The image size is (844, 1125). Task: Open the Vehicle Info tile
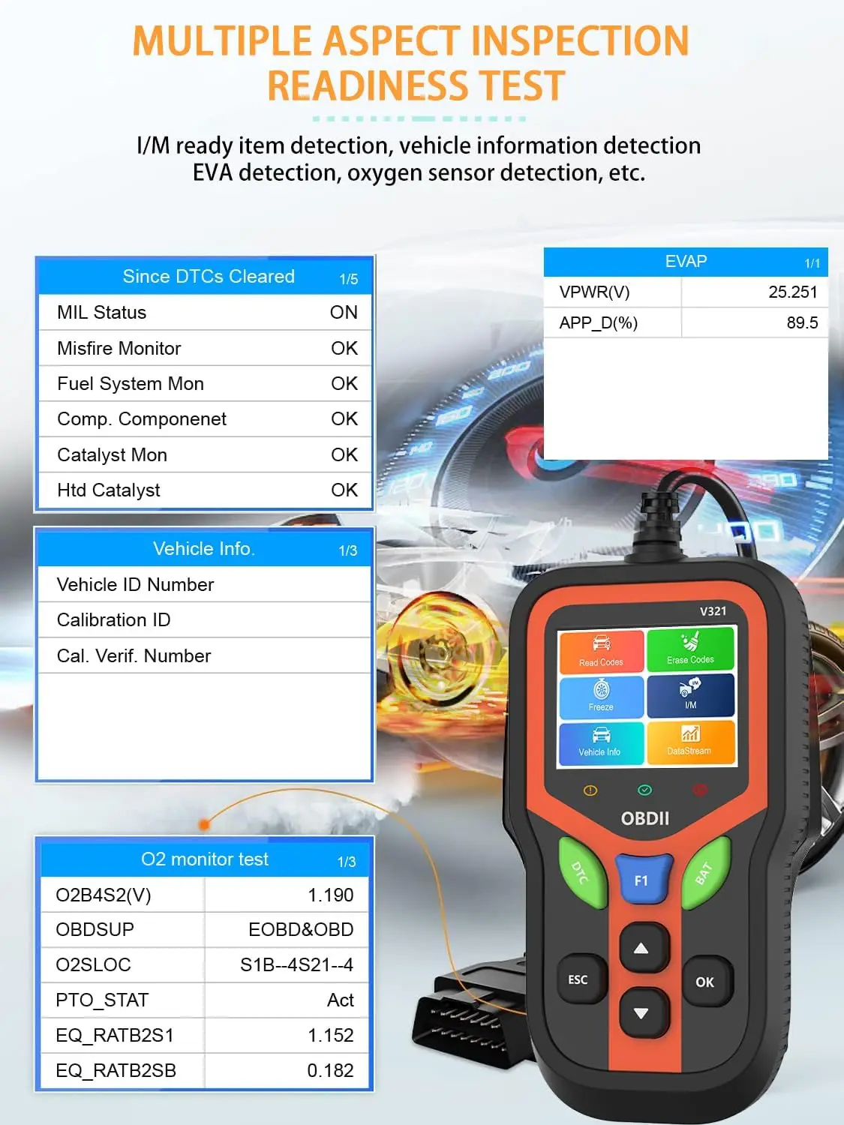(601, 742)
